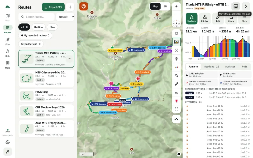Switch map to 3D mode

(x=165, y=6)
